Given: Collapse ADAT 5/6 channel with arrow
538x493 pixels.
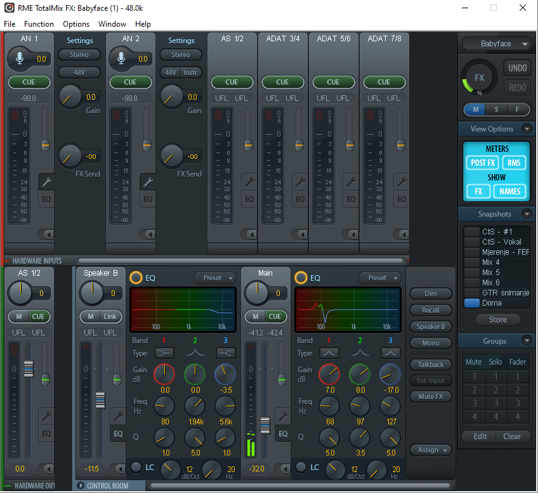Looking at the screenshot, I should (350, 234).
